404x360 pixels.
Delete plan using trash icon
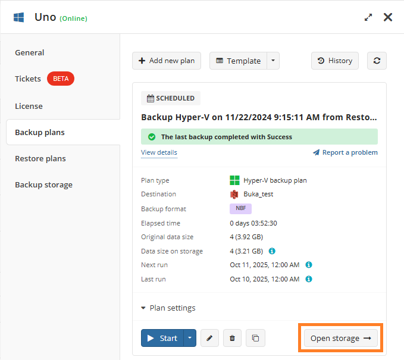232,338
